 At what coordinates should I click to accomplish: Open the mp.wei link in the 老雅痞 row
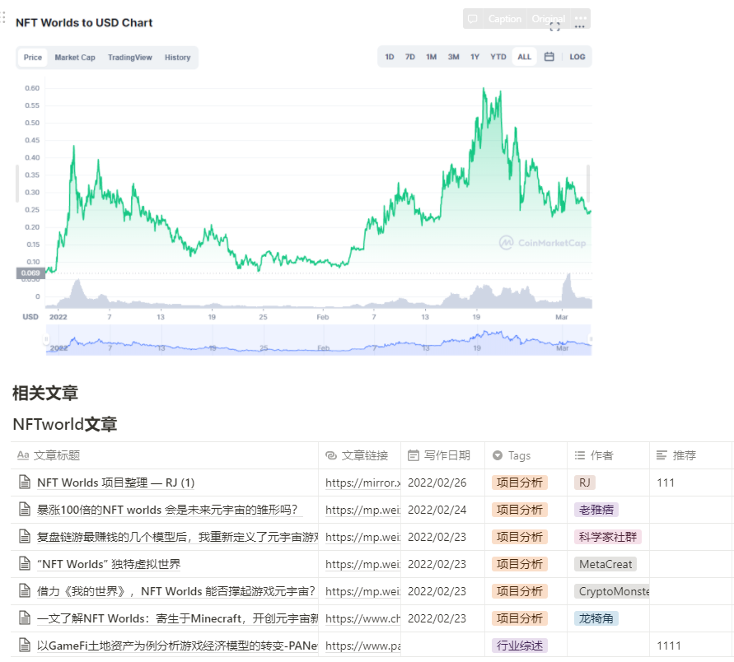[x=362, y=510]
